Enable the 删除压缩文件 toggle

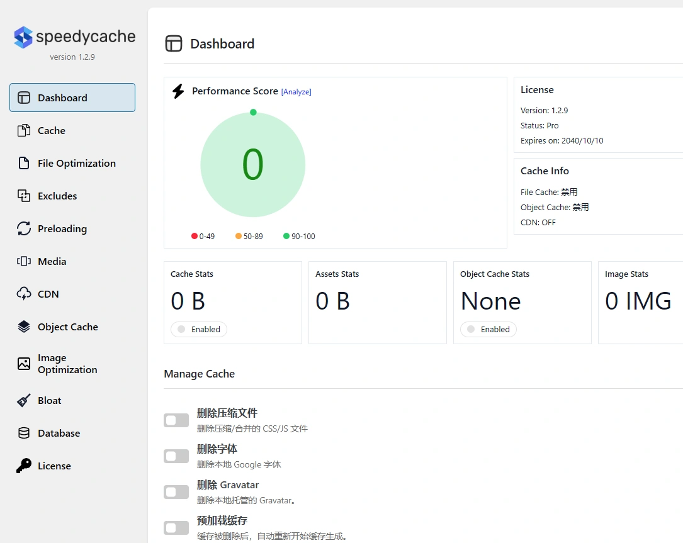(x=176, y=420)
